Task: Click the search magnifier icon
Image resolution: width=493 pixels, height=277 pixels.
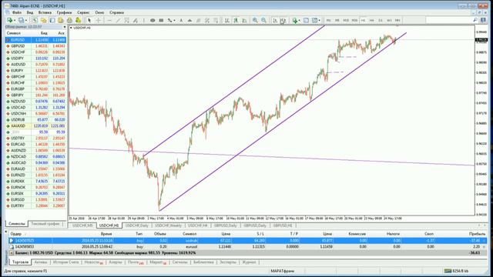Action: (475, 20)
